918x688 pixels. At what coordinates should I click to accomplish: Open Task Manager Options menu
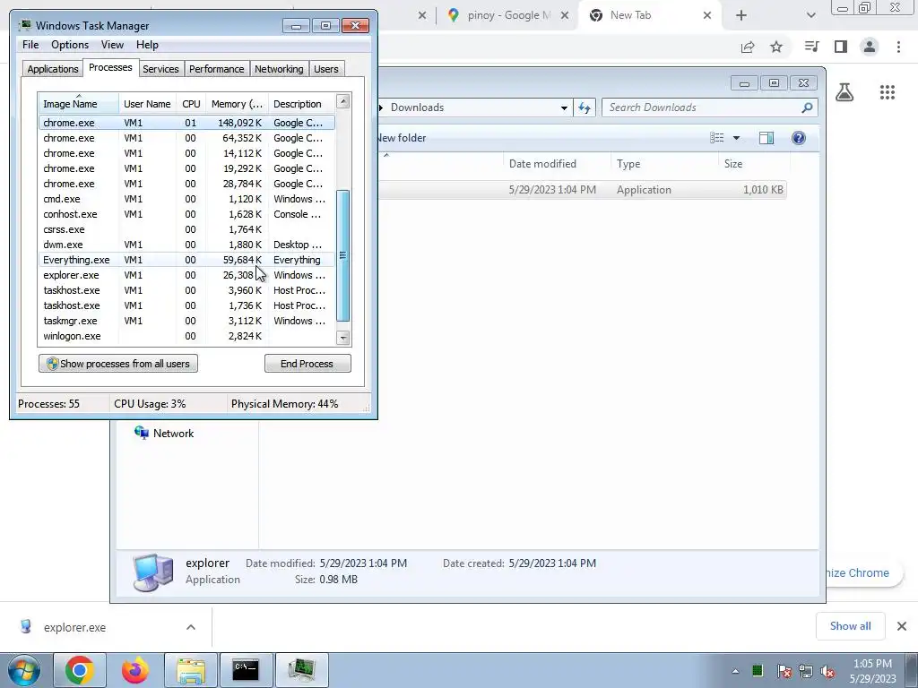[70, 45]
